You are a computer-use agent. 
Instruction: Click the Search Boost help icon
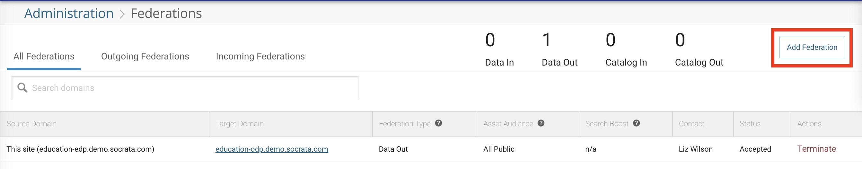click(637, 123)
